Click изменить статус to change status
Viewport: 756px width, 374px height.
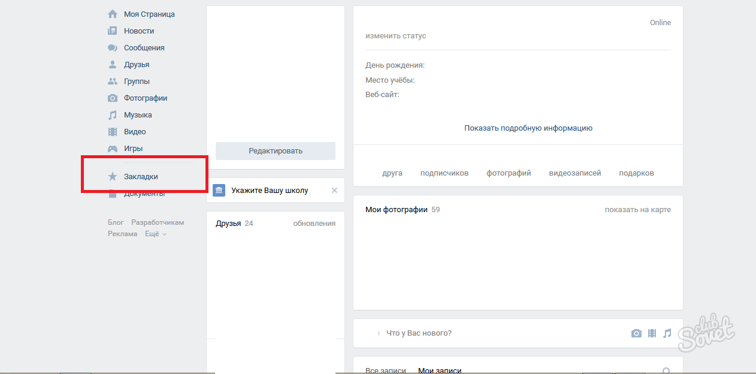pos(396,36)
